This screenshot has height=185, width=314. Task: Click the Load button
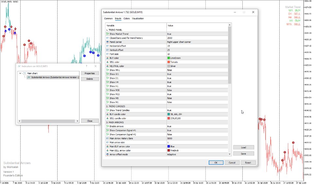pyautogui.click(x=243, y=147)
